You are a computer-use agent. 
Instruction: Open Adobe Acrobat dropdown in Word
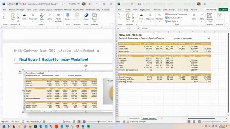(58, 18)
